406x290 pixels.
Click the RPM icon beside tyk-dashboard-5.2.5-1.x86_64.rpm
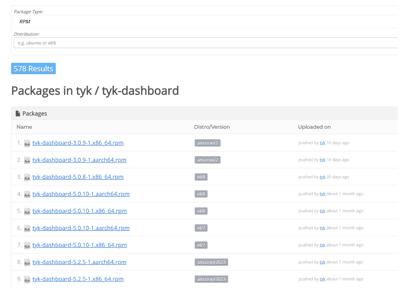pos(27,279)
